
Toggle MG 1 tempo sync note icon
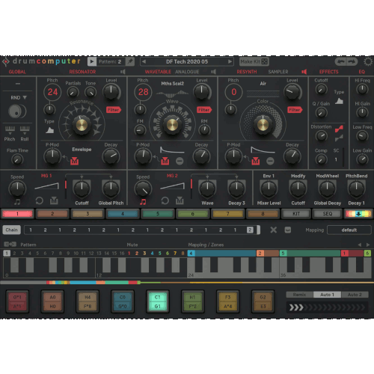17,202
